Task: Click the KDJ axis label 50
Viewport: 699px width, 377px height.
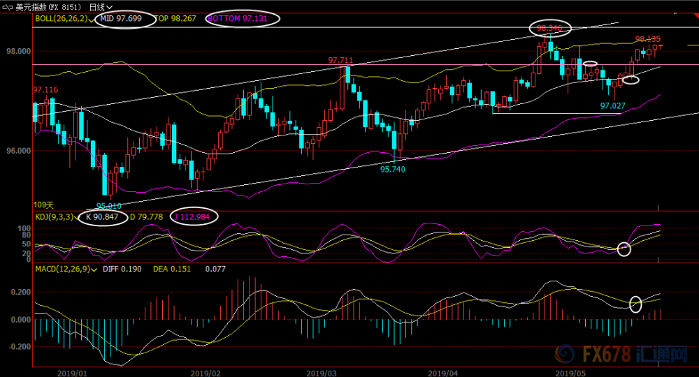Action: (x=27, y=244)
